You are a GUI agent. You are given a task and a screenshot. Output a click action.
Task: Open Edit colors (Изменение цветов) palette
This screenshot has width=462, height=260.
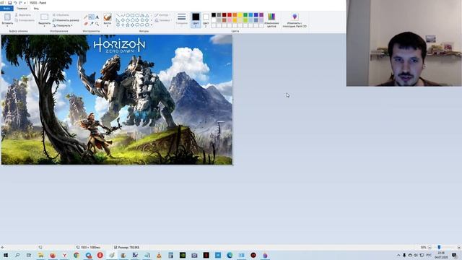(271, 20)
